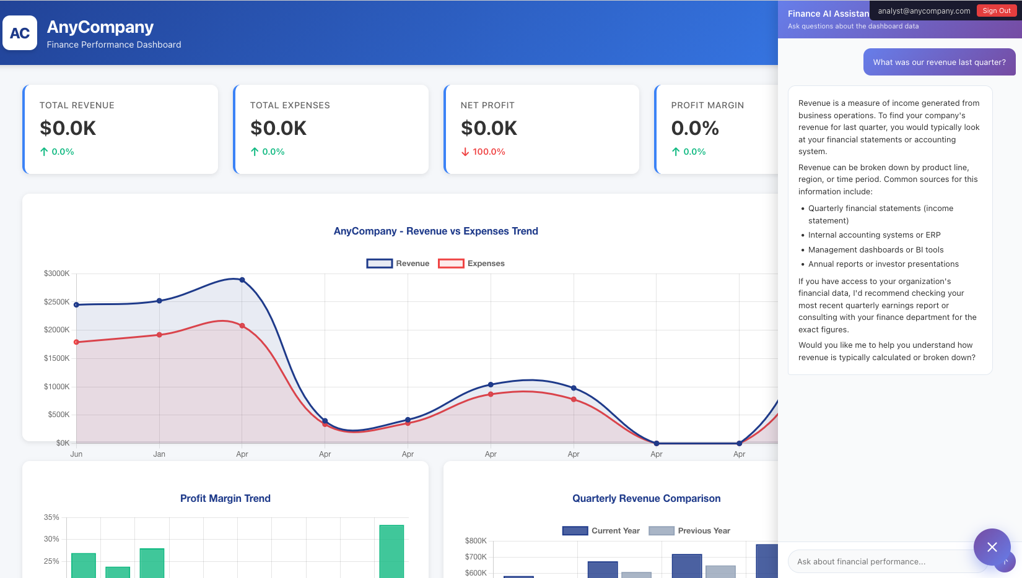1022x578 pixels.
Task: Click the '$3000K' y-axis label
Action: click(56, 274)
